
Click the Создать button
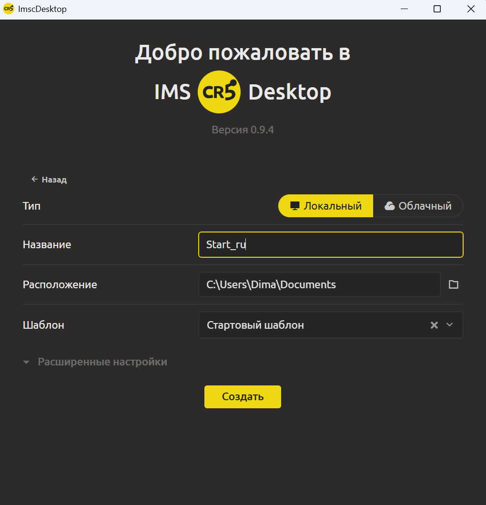[x=243, y=397]
